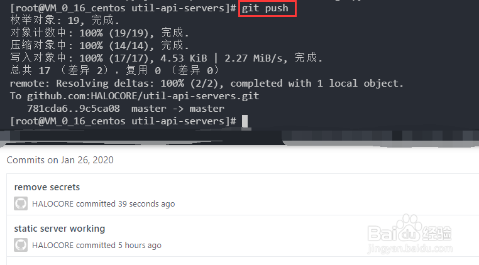Viewport: 479px width, 265px height.
Task: Click the avatar icon beside "static server working" commit
Action: (x=21, y=245)
